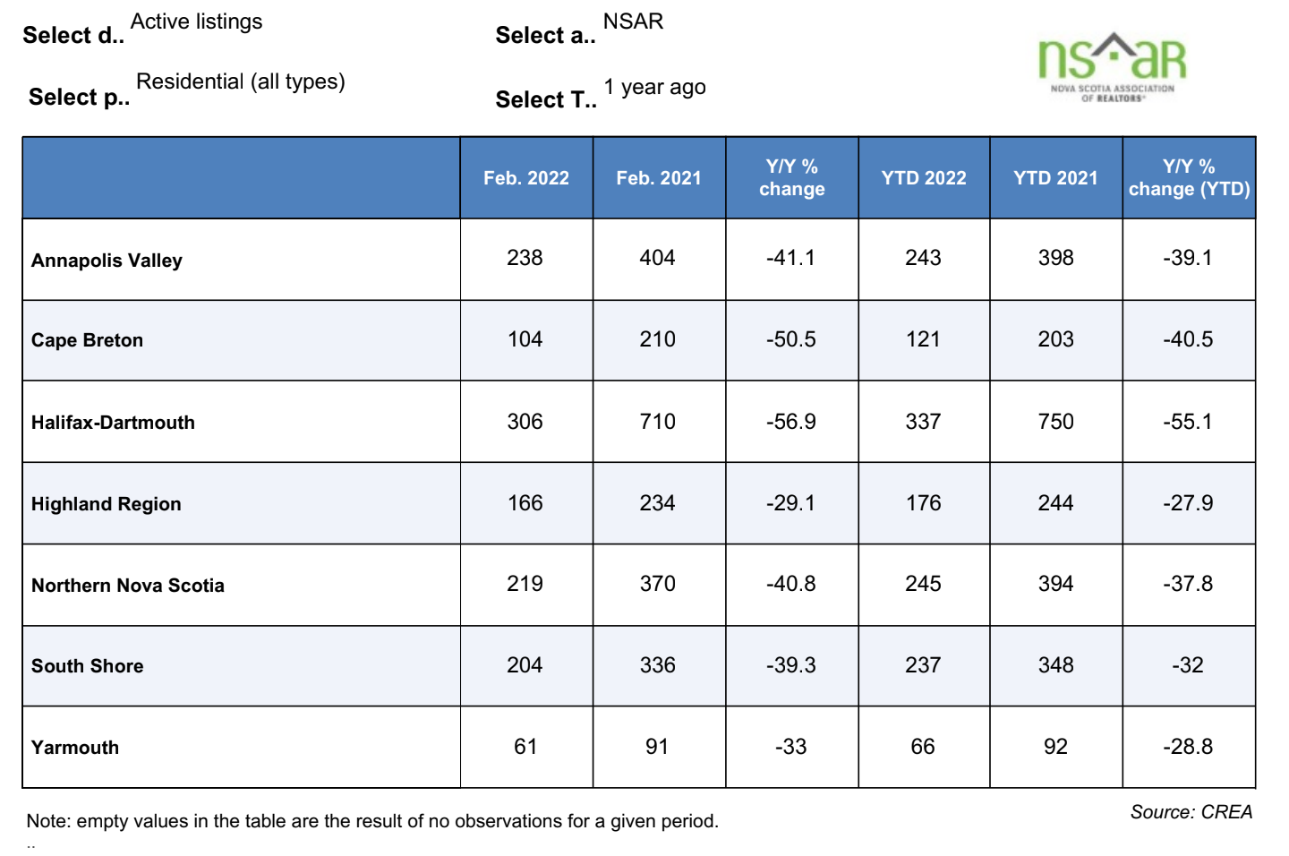Click the Feb. 2022 column header
This screenshot has width=1289, height=856.
click(526, 178)
